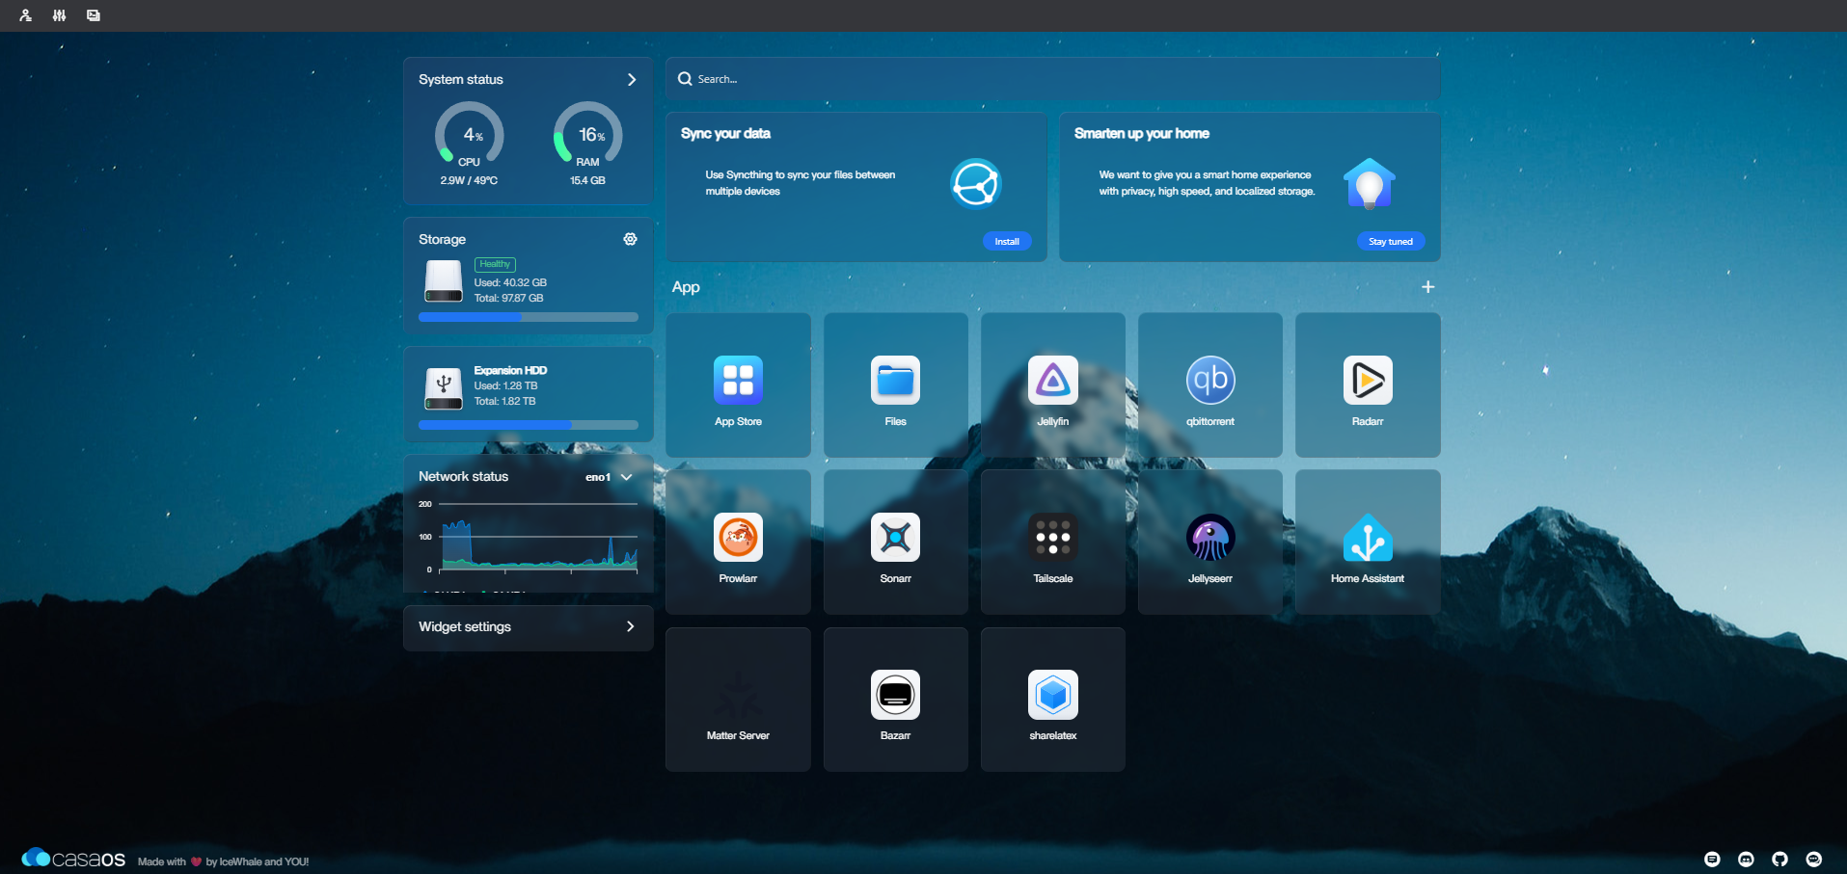Click the 'Expansion HDD' label

pos(510,370)
